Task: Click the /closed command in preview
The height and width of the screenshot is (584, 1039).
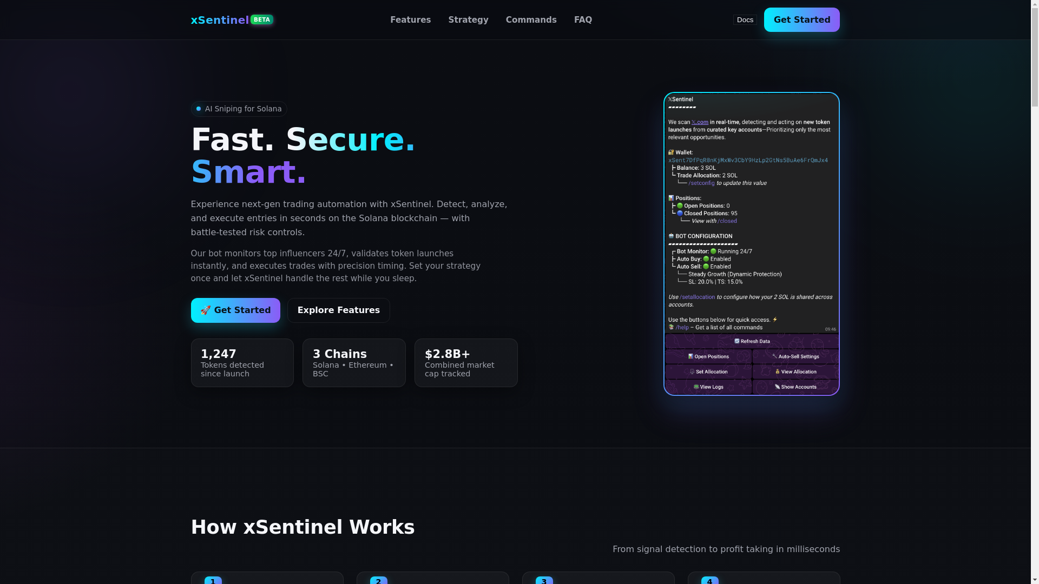Action: pyautogui.click(x=727, y=221)
